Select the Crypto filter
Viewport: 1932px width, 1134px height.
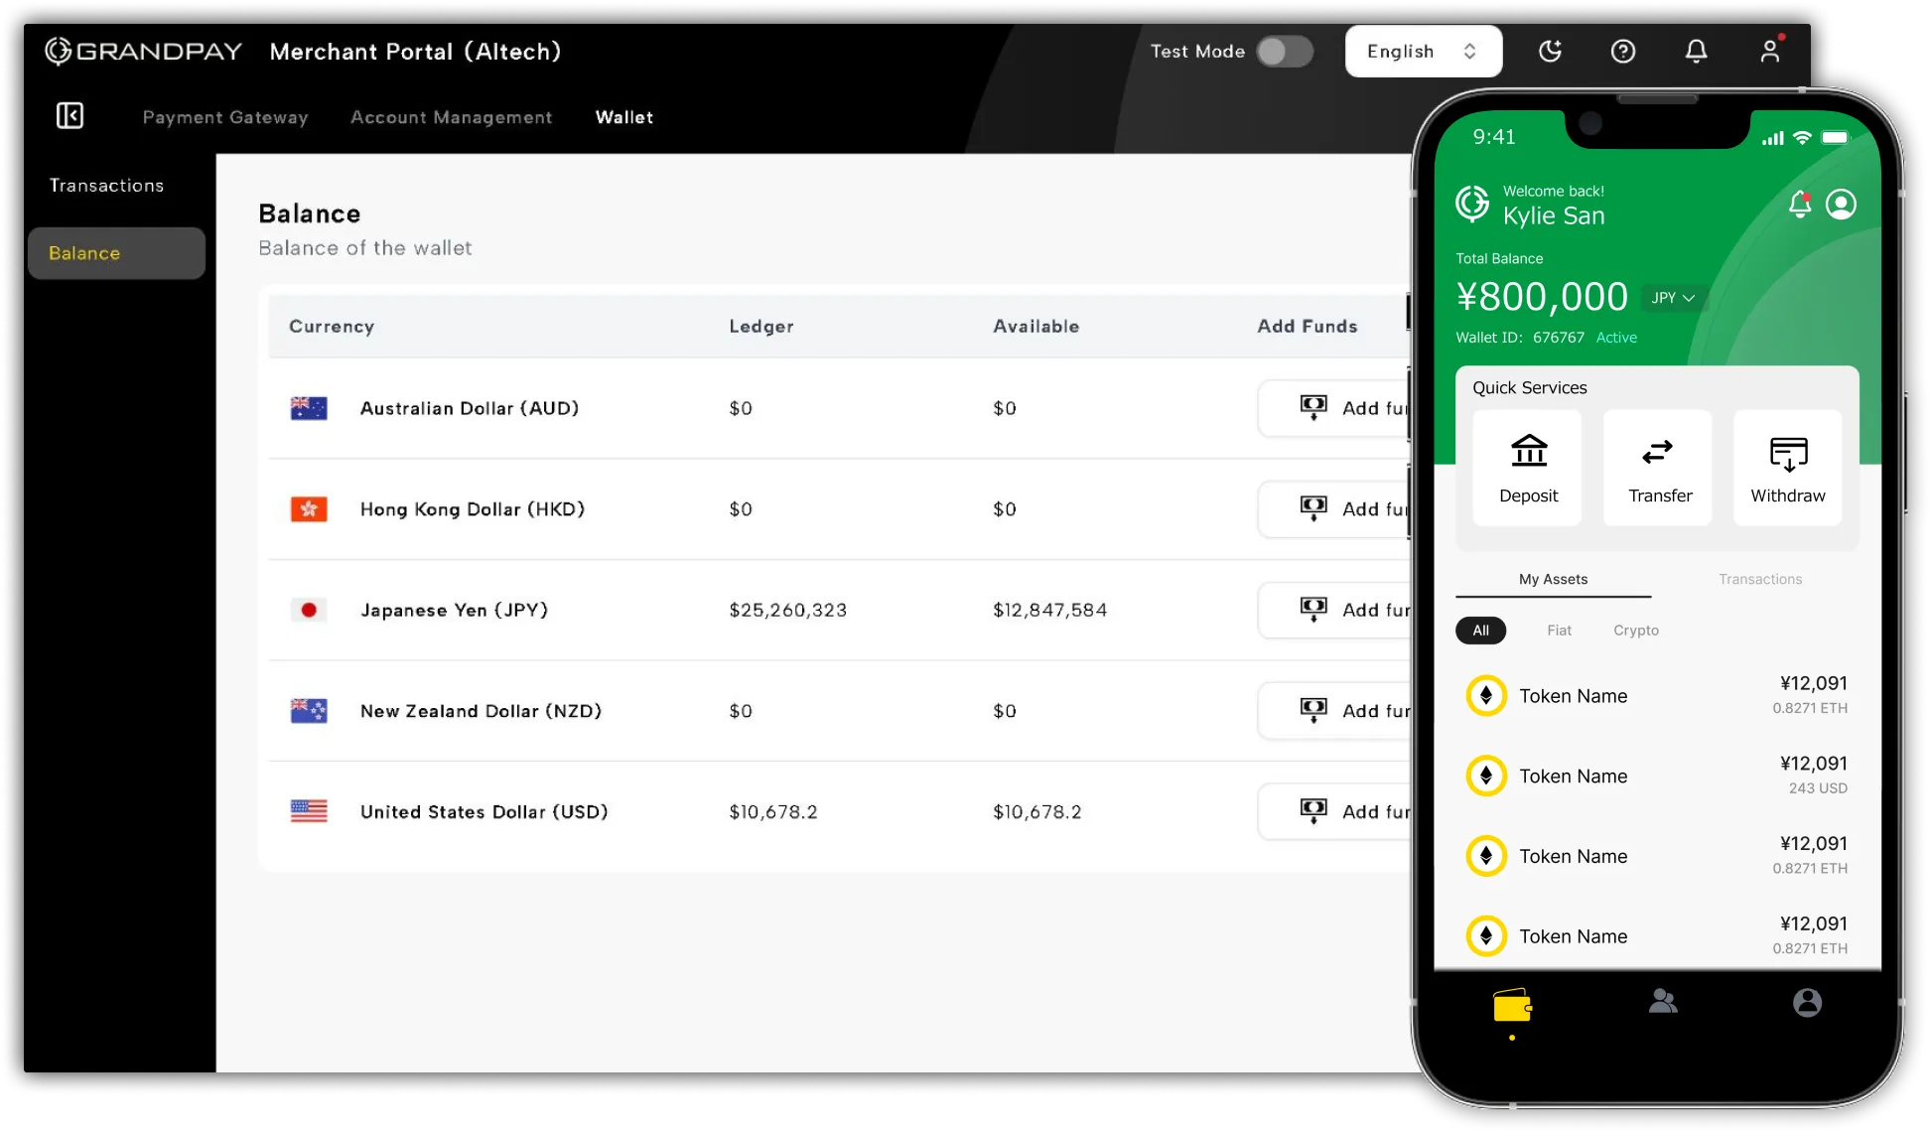[x=1635, y=631]
